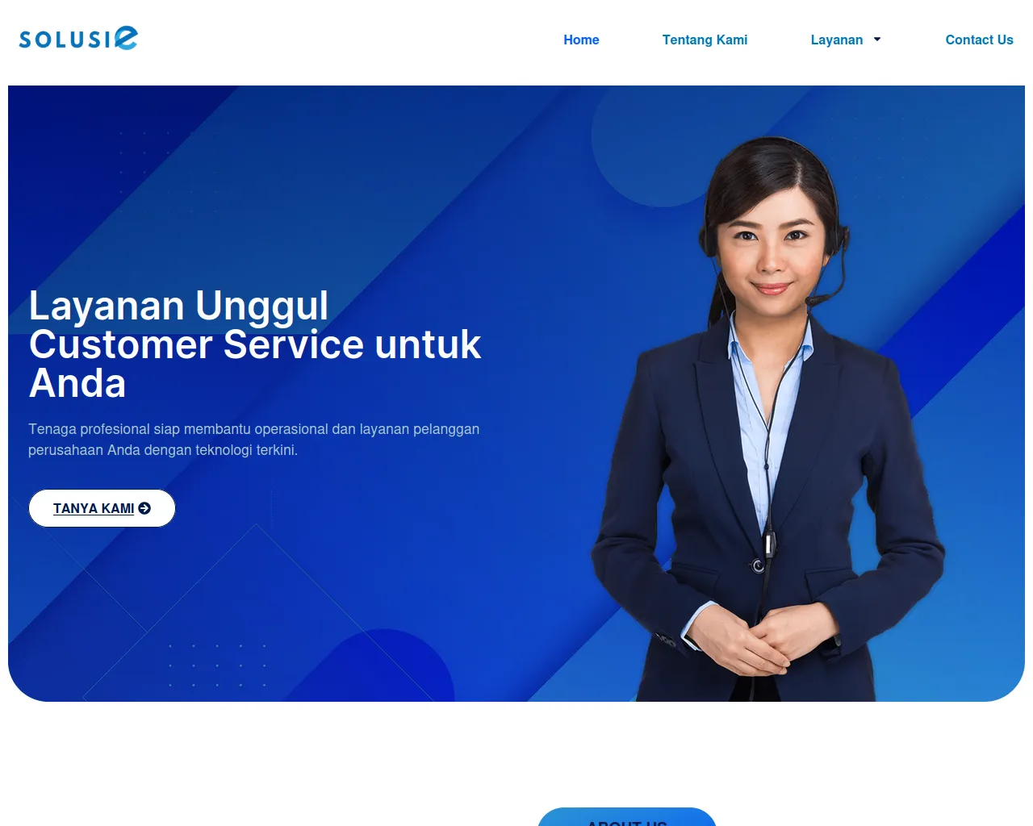Expand the Layanan dropdown caret
1033x826 pixels.
pos(877,40)
